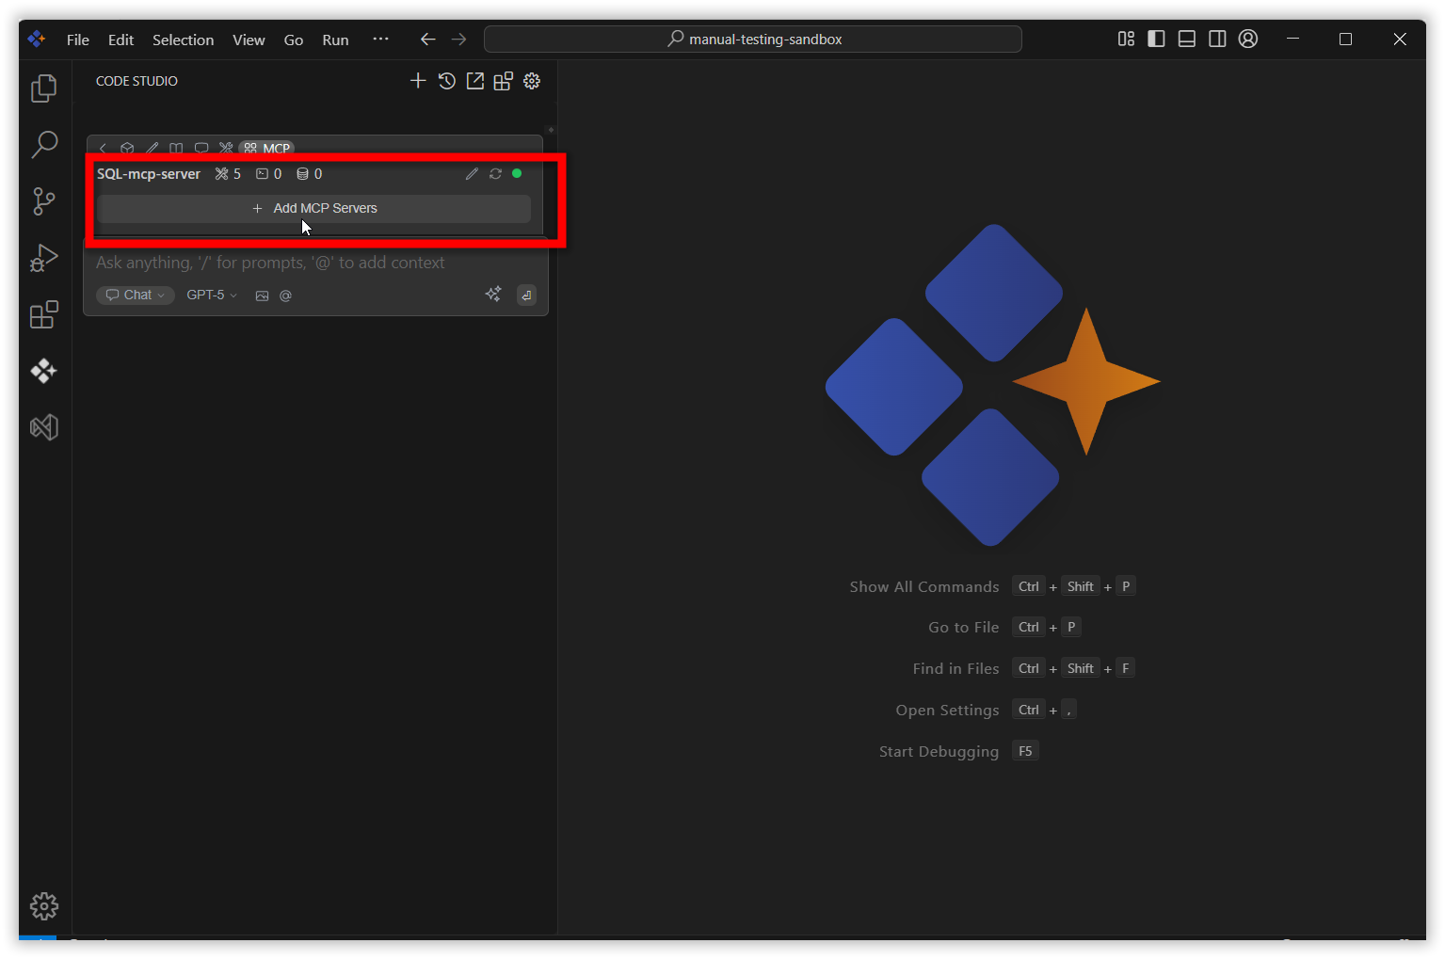The height and width of the screenshot is (959, 1445).
Task: Click the manual-testing-sandbox command center
Action: 753,39
